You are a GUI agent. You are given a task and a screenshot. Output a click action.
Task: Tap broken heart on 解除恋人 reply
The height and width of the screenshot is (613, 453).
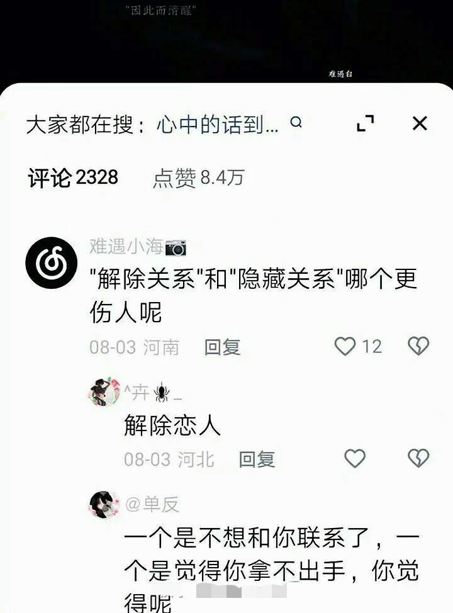click(418, 458)
